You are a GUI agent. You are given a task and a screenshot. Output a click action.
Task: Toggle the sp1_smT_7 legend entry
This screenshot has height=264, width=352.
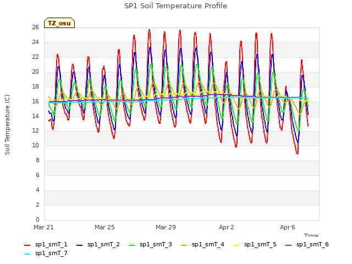click(46, 253)
